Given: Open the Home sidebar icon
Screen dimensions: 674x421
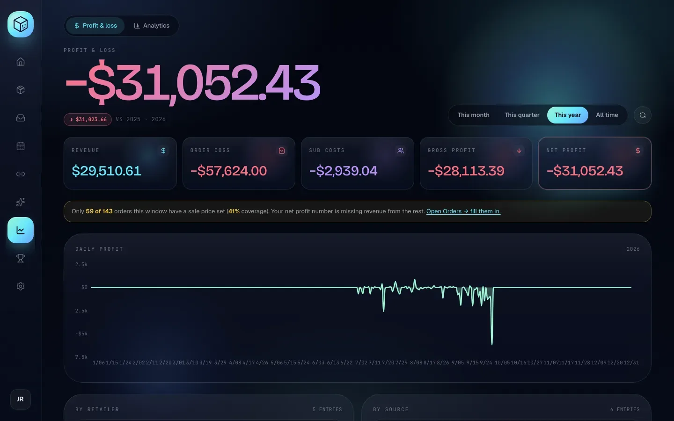Looking at the screenshot, I should coord(21,62).
